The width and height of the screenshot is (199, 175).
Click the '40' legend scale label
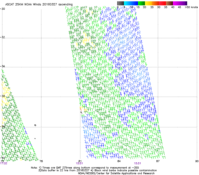point(173,7)
